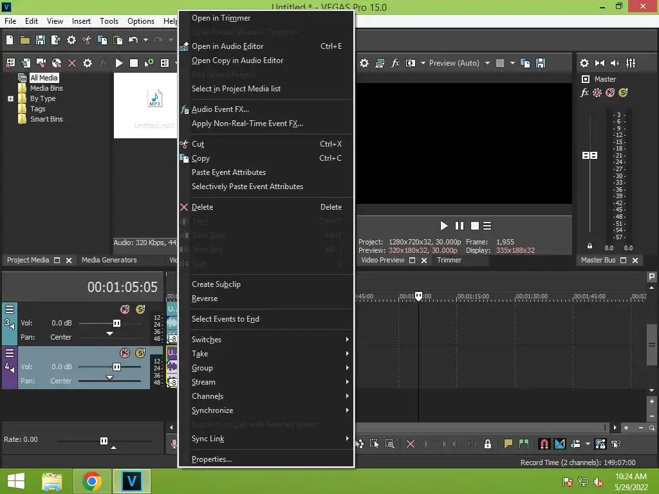Click the Master Bus Downmix Output icon
The image size is (659, 494).
click(600, 63)
